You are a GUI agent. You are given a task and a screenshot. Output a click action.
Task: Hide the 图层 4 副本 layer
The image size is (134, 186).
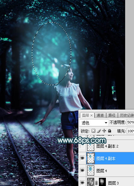click(x=82, y=158)
